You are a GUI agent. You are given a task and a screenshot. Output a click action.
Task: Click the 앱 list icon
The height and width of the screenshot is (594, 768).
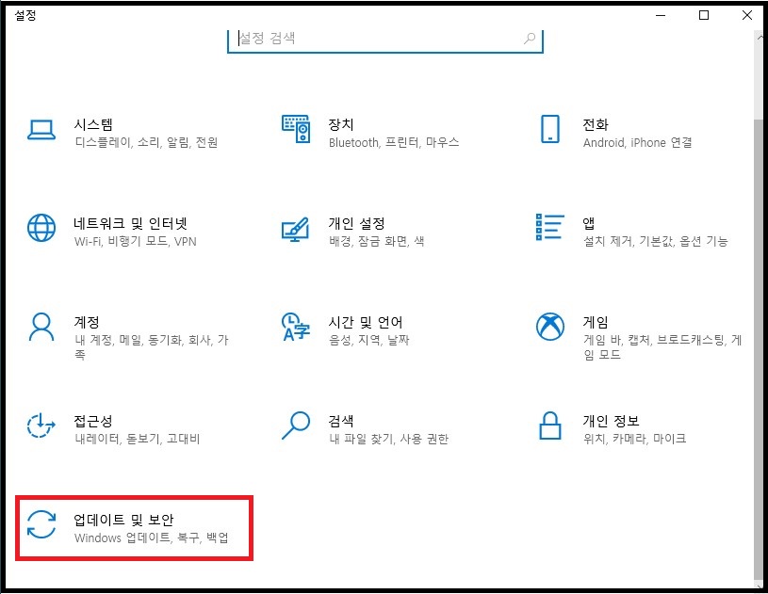(x=550, y=227)
